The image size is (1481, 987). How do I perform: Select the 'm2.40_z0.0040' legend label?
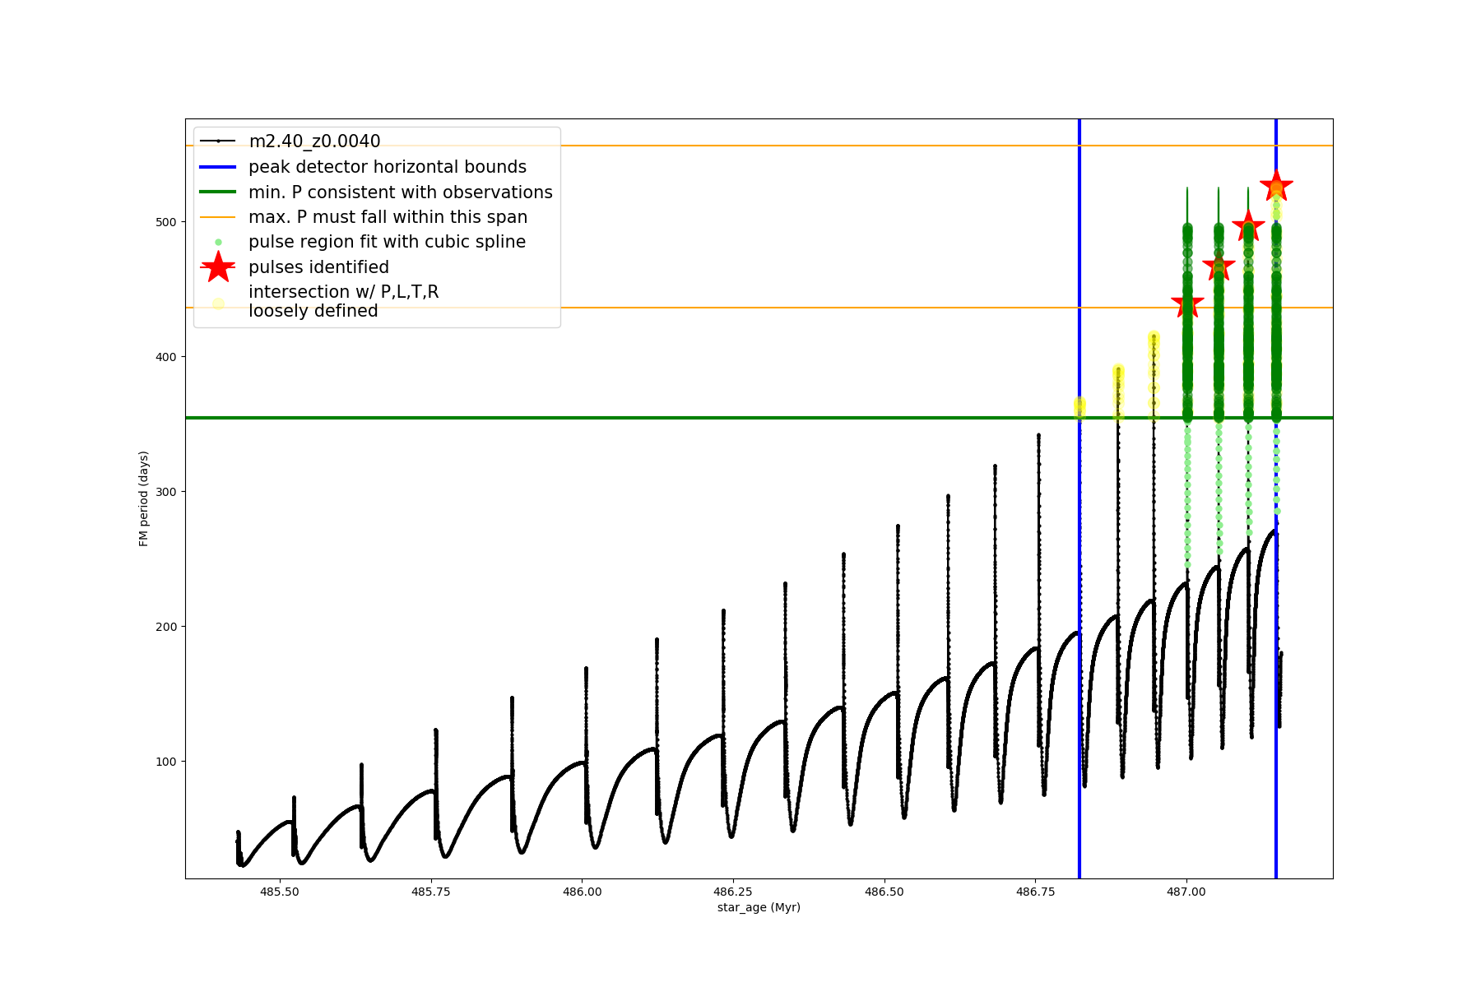pos(314,141)
